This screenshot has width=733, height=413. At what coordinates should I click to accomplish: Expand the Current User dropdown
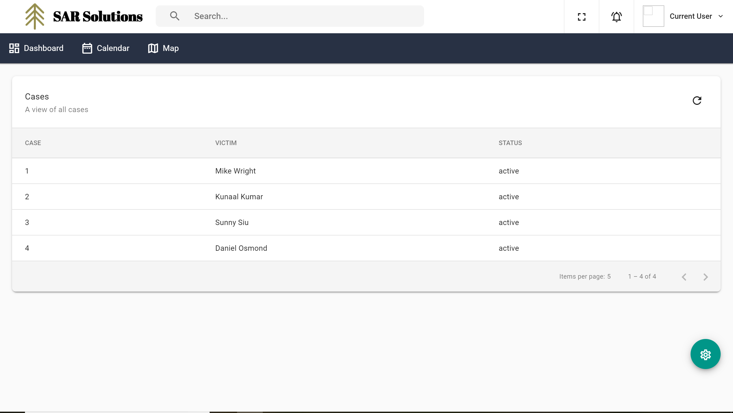[720, 16]
